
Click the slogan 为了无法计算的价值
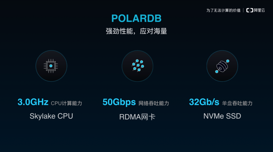point(223,10)
